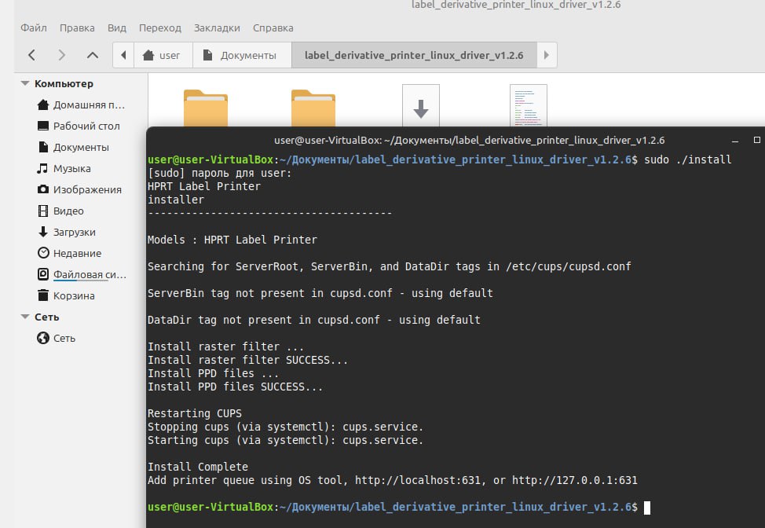Open the Закладки menu

click(216, 27)
